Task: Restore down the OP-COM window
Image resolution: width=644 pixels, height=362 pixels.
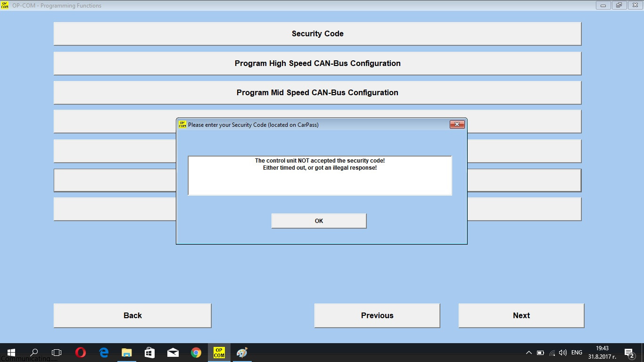Action: click(619, 6)
